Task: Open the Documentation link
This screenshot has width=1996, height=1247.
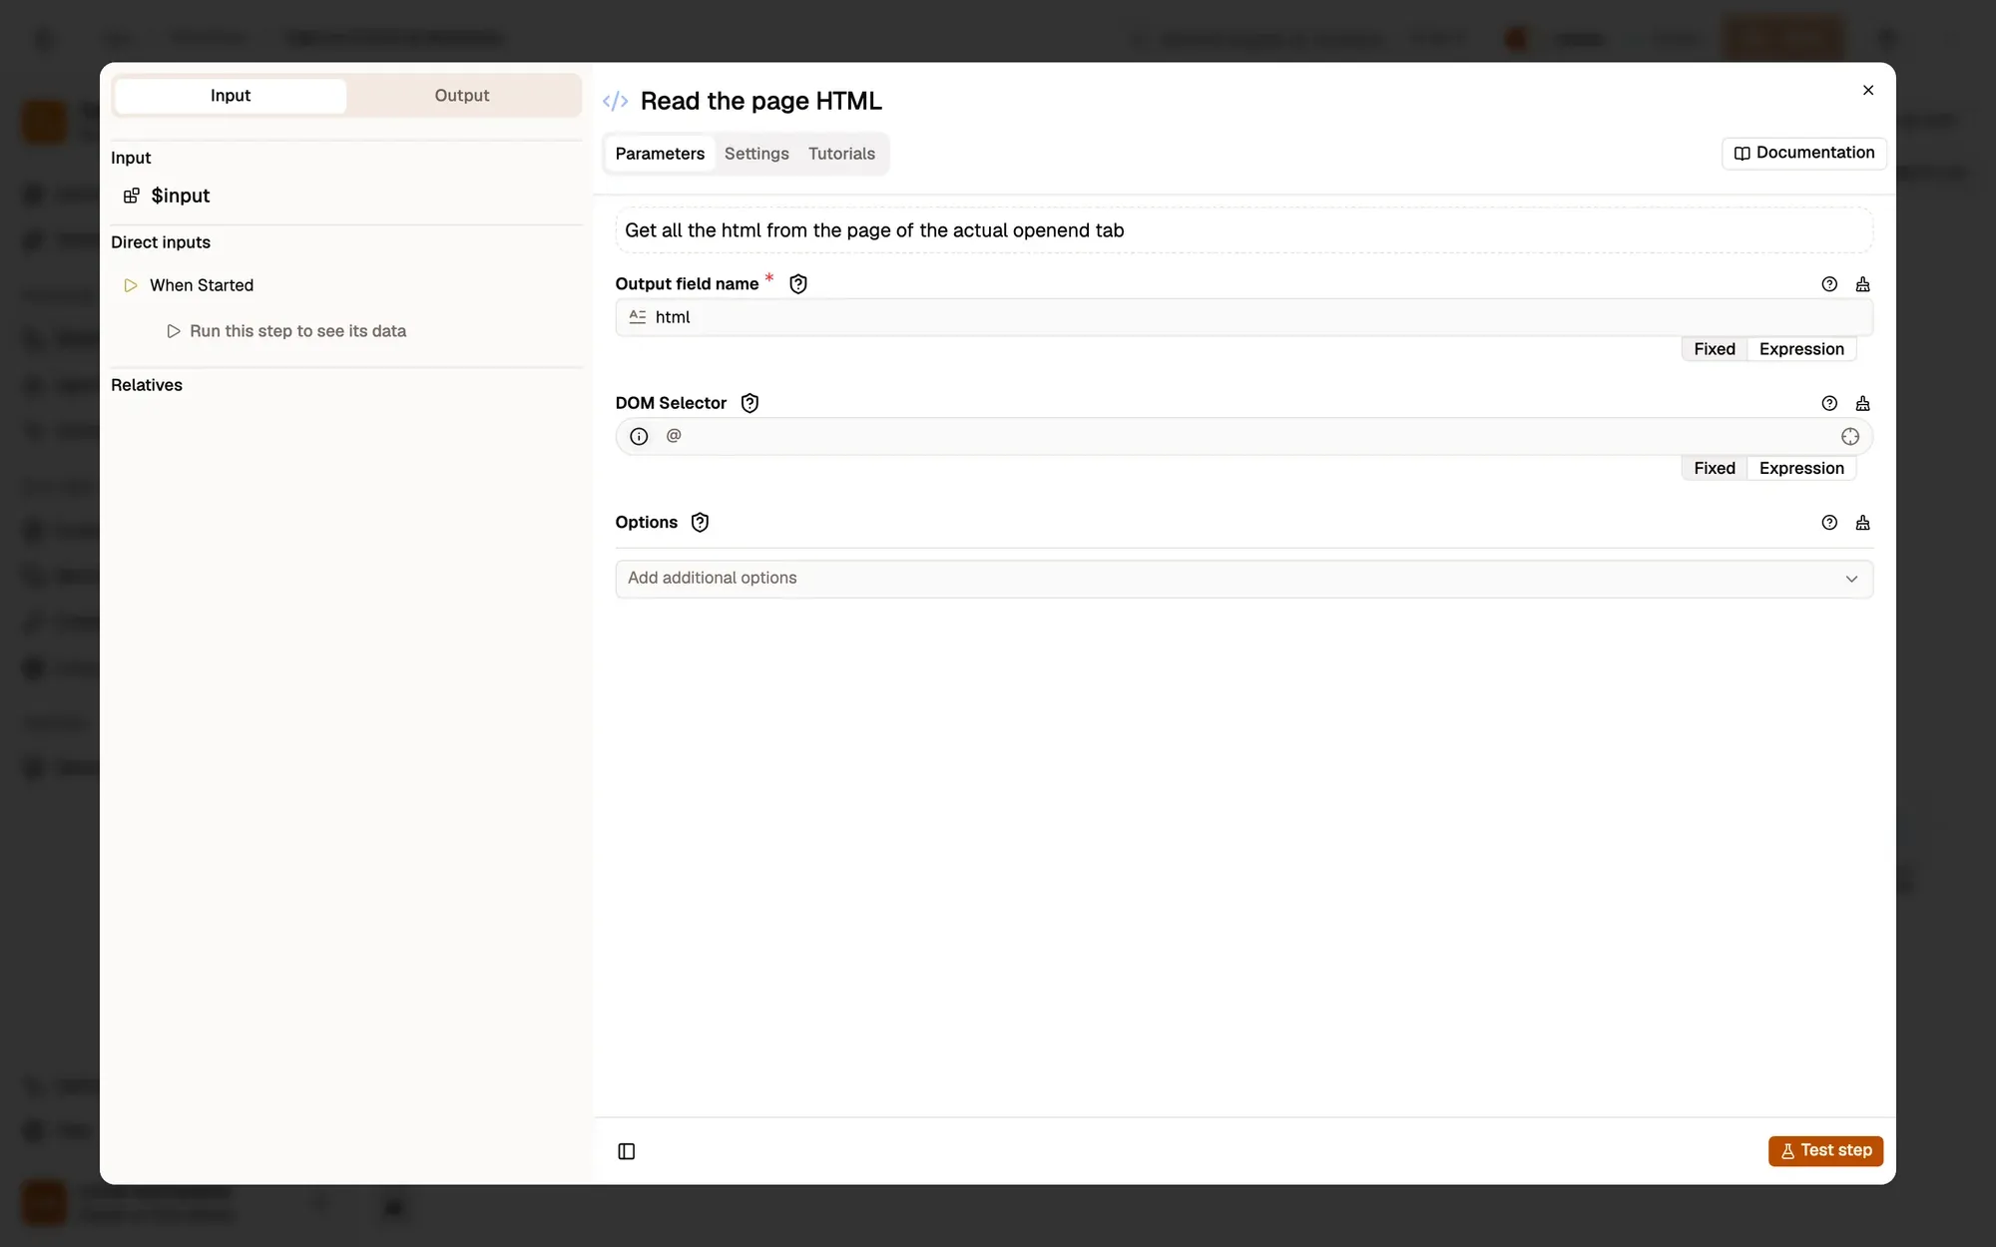Action: [1803, 153]
